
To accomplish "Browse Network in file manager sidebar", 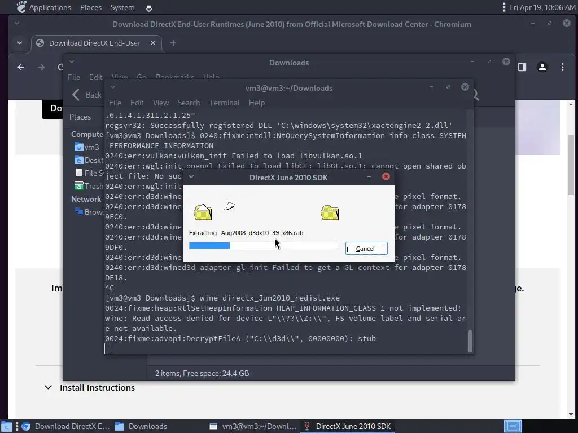I will point(90,212).
